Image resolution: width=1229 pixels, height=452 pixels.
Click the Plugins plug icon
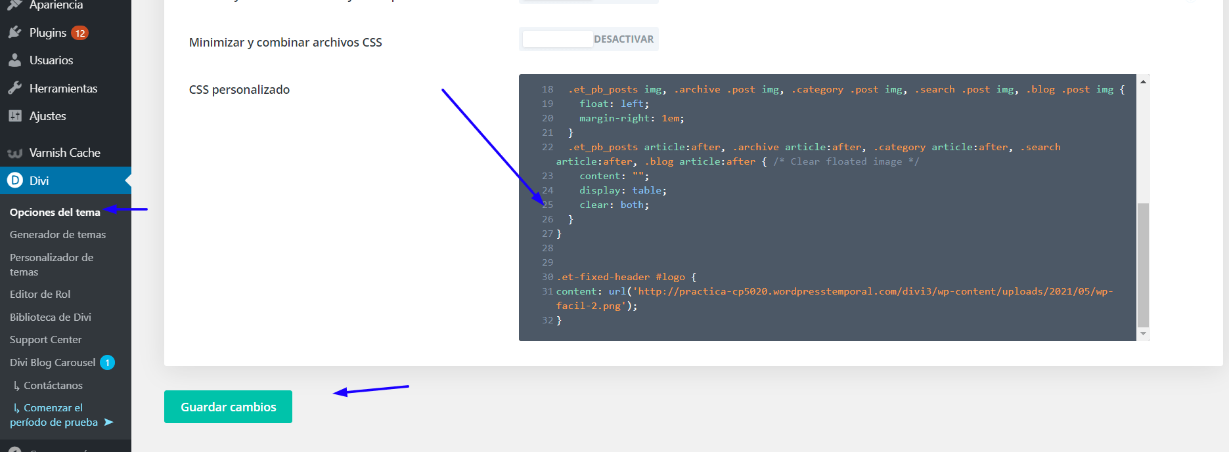14,32
